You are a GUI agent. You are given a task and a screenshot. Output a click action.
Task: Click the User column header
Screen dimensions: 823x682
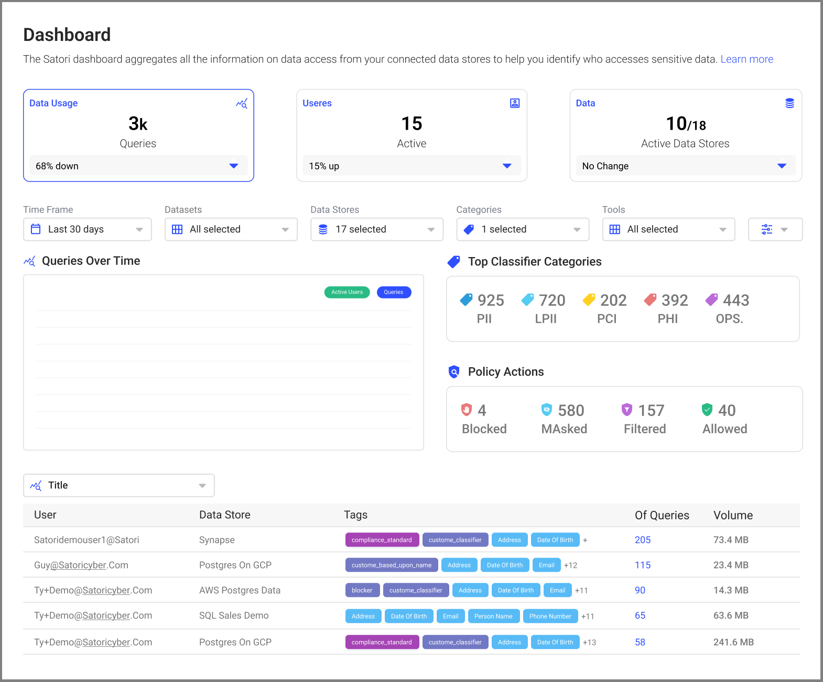click(x=45, y=515)
